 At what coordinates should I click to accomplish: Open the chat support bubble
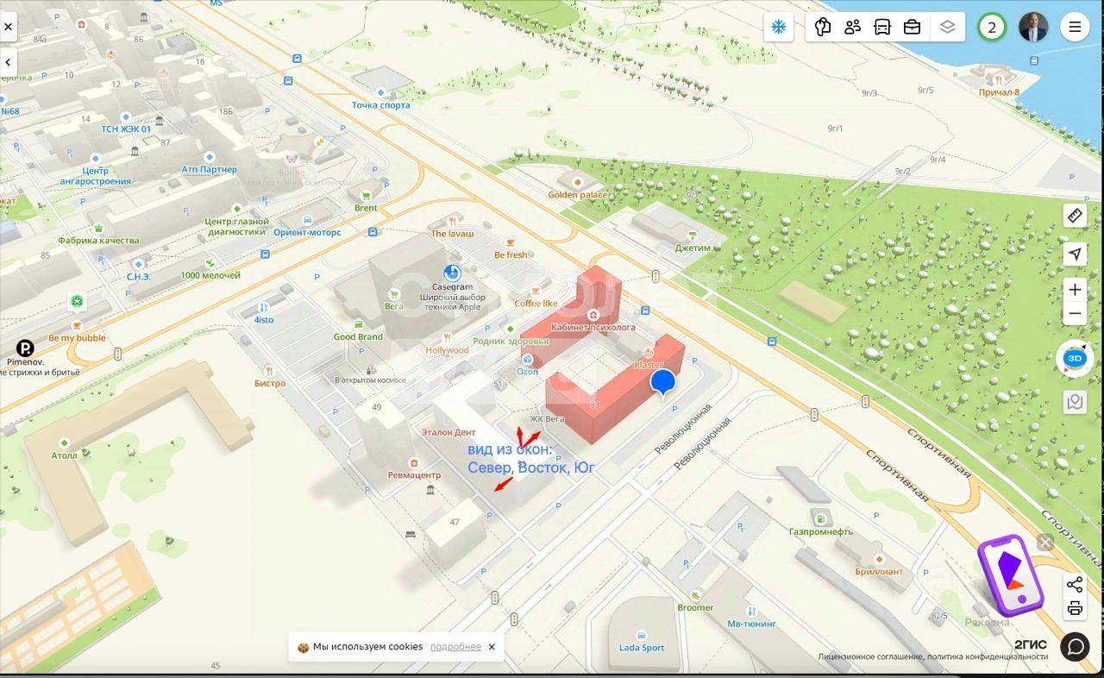coord(1075,646)
